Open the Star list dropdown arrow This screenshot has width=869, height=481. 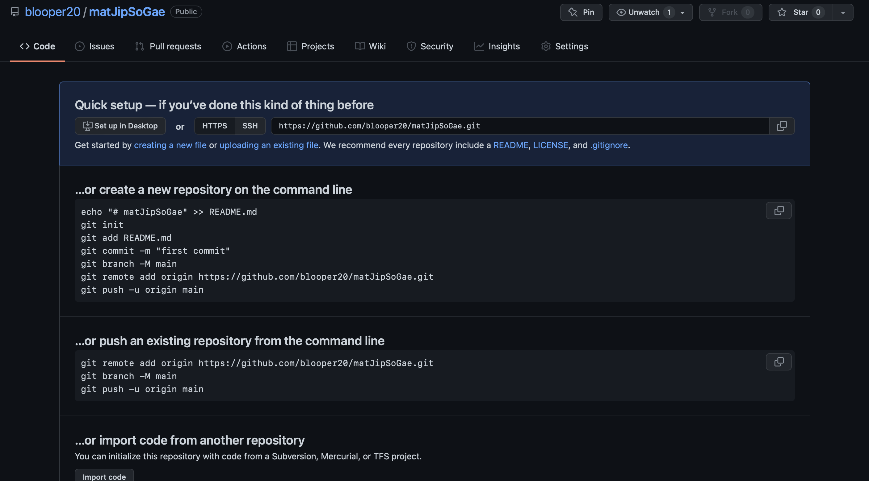(x=843, y=12)
